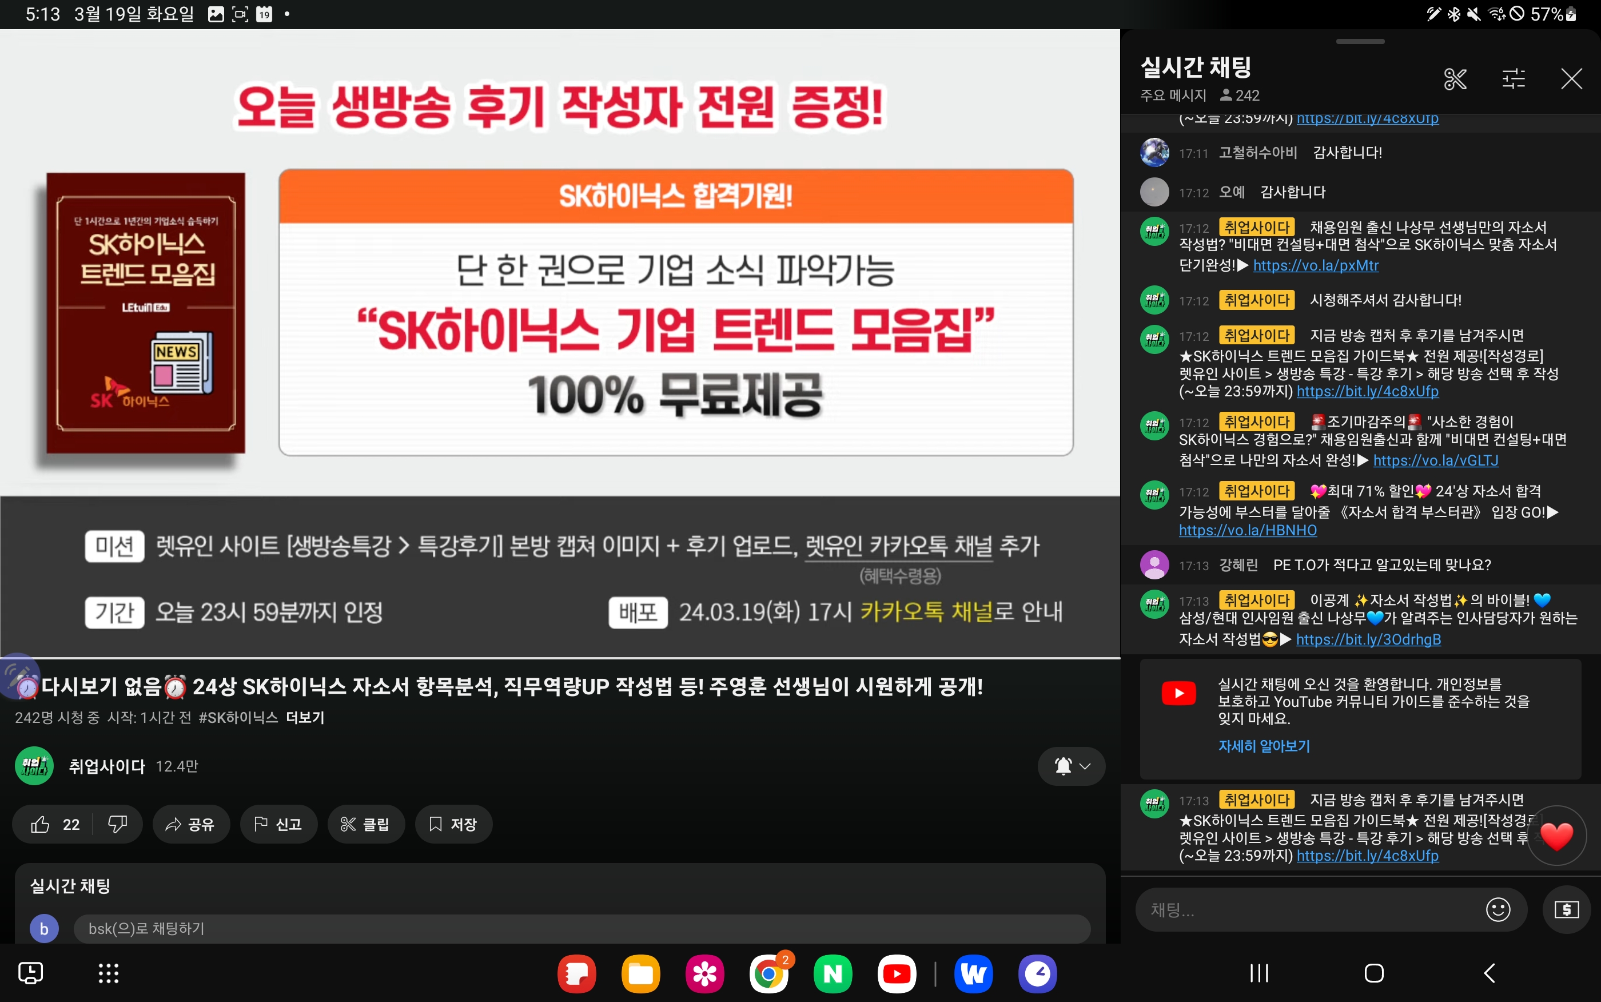
Task: Open 오예 commenter avatar
Action: point(1154,192)
